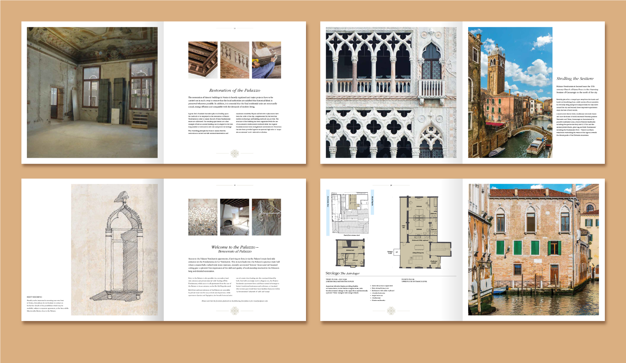Open the brick palazzo with green shutters photo
Screen dimensions: 626x363
533,250
